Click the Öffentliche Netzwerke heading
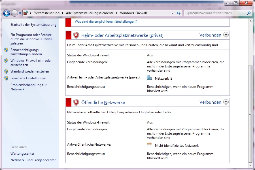This screenshot has width=255, height=170. pos(103,103)
